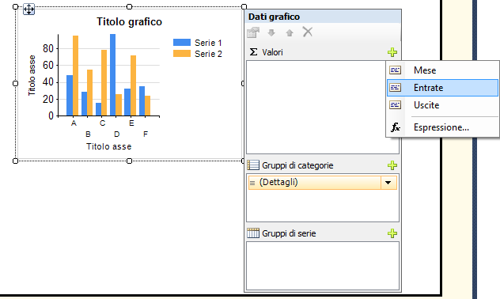The width and height of the screenshot is (500, 299).
Task: Open Espressione... from the field menu
Action: (x=442, y=127)
